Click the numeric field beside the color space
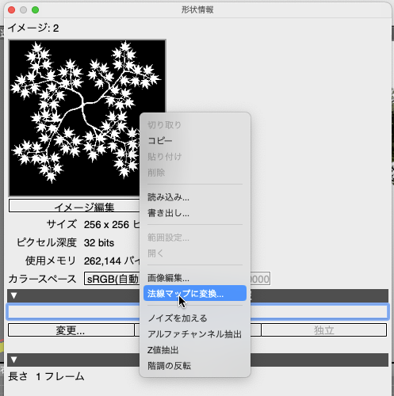Viewport: 394px width, 396px height. click(x=260, y=279)
